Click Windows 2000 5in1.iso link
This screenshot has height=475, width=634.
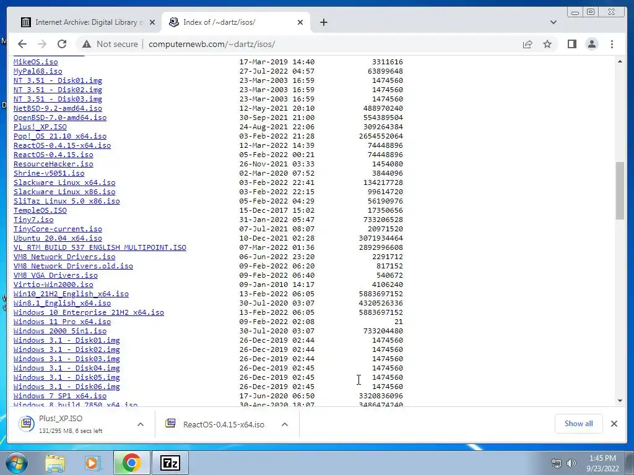tap(60, 332)
